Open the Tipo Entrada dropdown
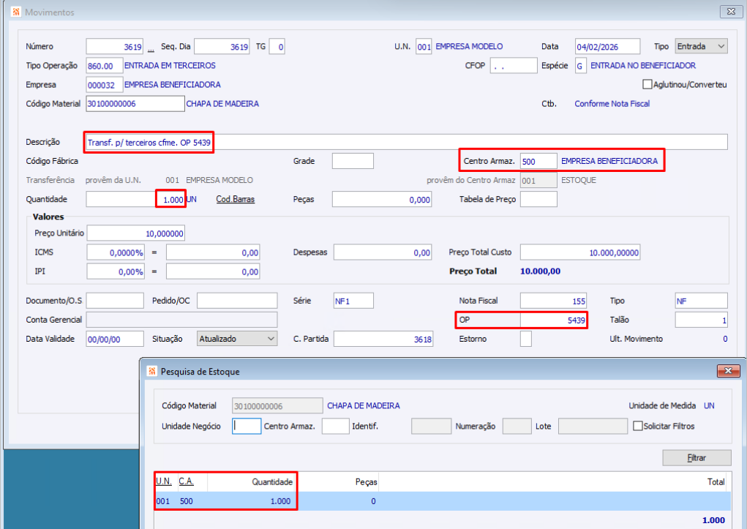Viewport: 747px width, 529px height. click(x=701, y=46)
